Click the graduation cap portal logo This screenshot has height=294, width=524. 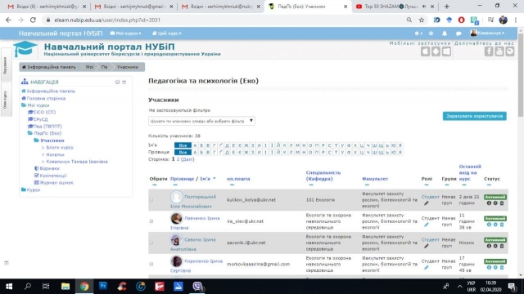click(25, 49)
